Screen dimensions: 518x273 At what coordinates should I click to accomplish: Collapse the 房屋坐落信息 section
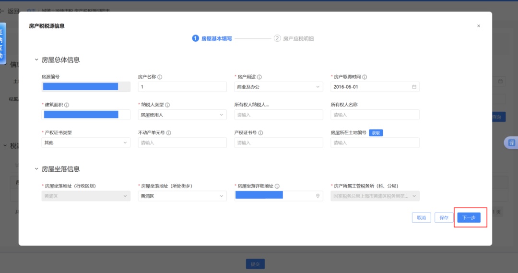click(36, 169)
